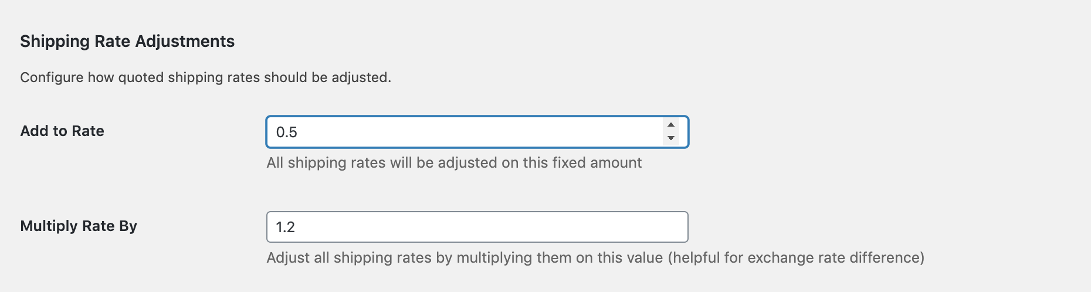Click the Shipping Rate Adjustments heading
Screen dimensions: 1091x292
coord(127,41)
